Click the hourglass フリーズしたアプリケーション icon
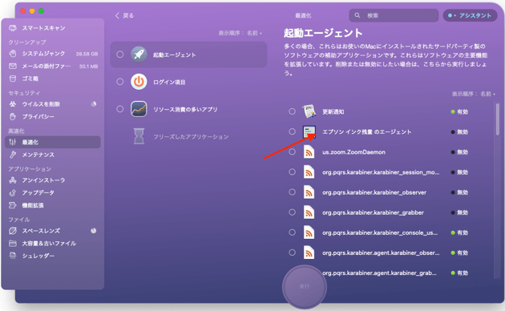 pyautogui.click(x=139, y=136)
